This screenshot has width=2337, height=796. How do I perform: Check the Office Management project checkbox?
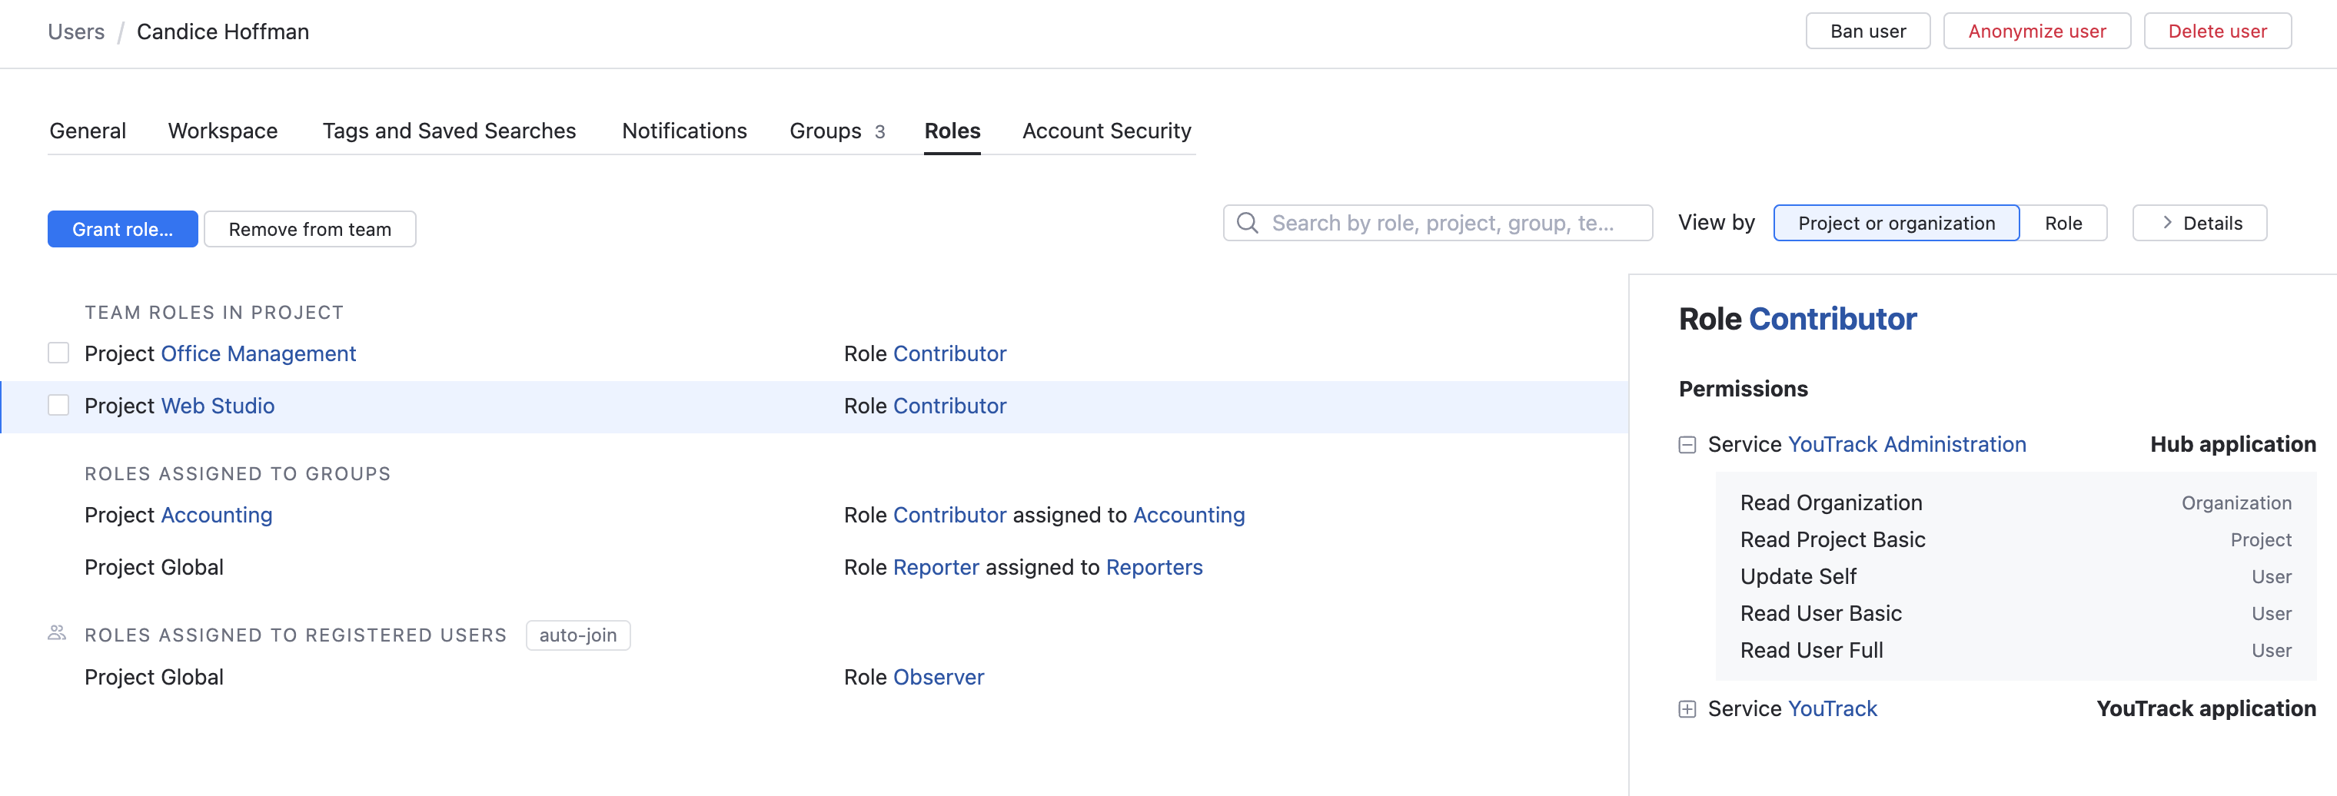click(59, 353)
